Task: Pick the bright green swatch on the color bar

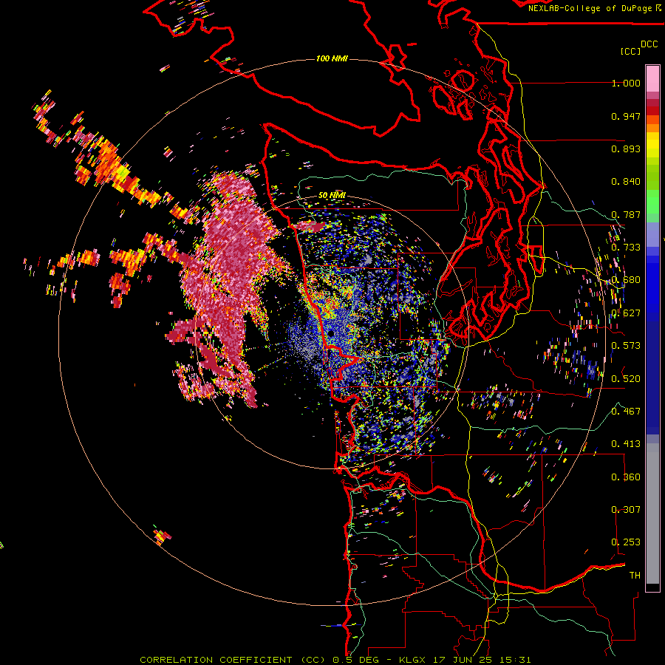Action: point(652,202)
